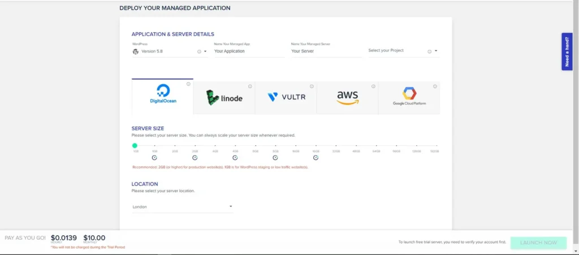The width and height of the screenshot is (579, 255).
Task: Set server size slider to 128GB
Action: [417, 146]
